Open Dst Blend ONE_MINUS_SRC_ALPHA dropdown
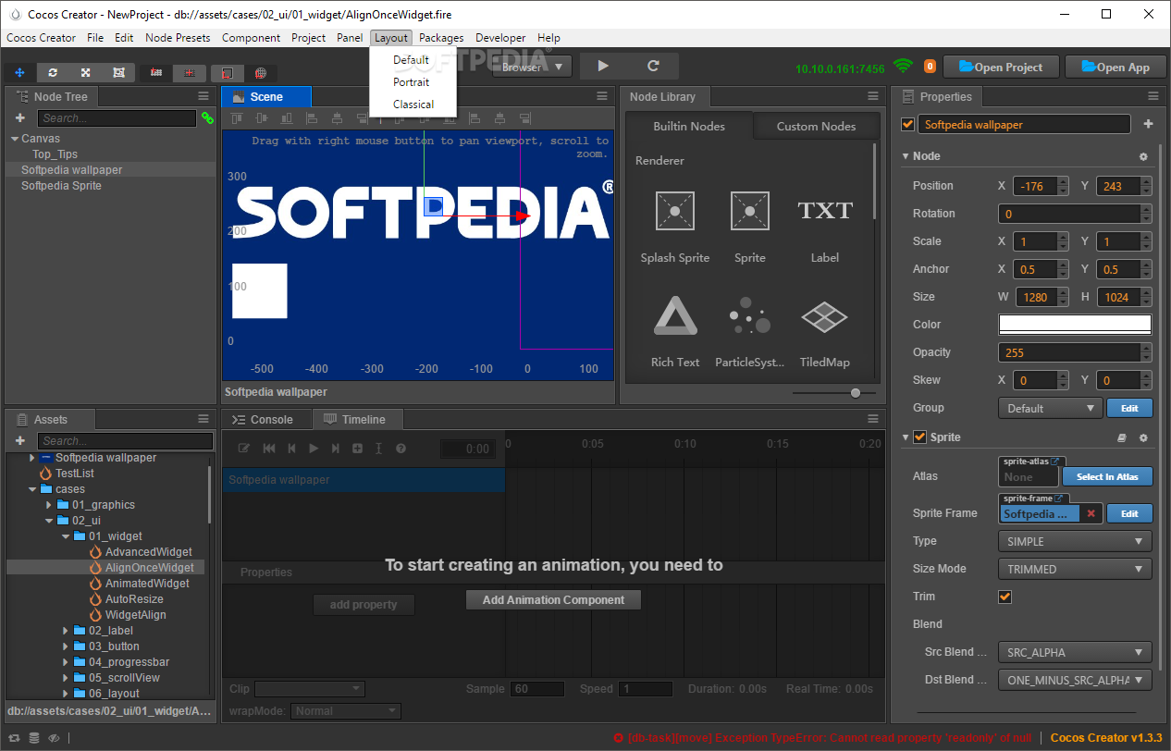1171x751 pixels. 1075,680
